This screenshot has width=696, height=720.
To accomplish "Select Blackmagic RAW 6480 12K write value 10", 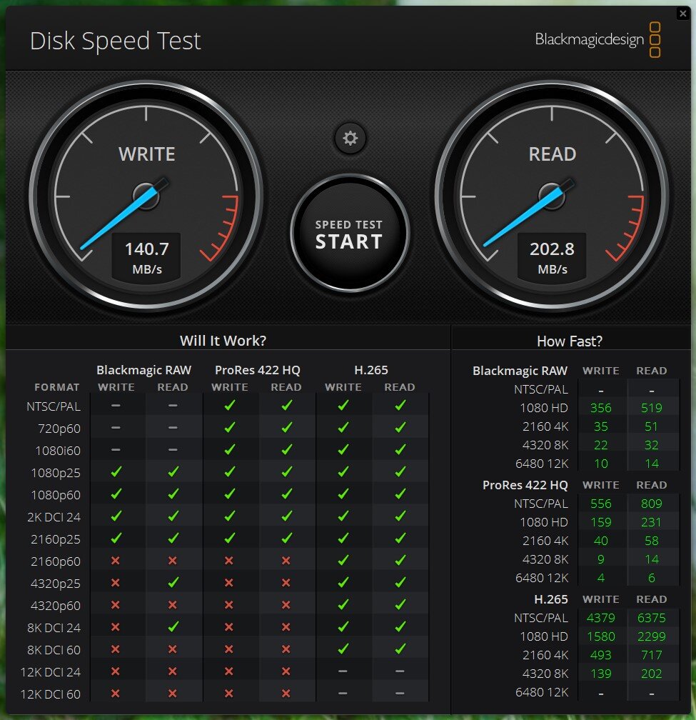I will point(601,464).
